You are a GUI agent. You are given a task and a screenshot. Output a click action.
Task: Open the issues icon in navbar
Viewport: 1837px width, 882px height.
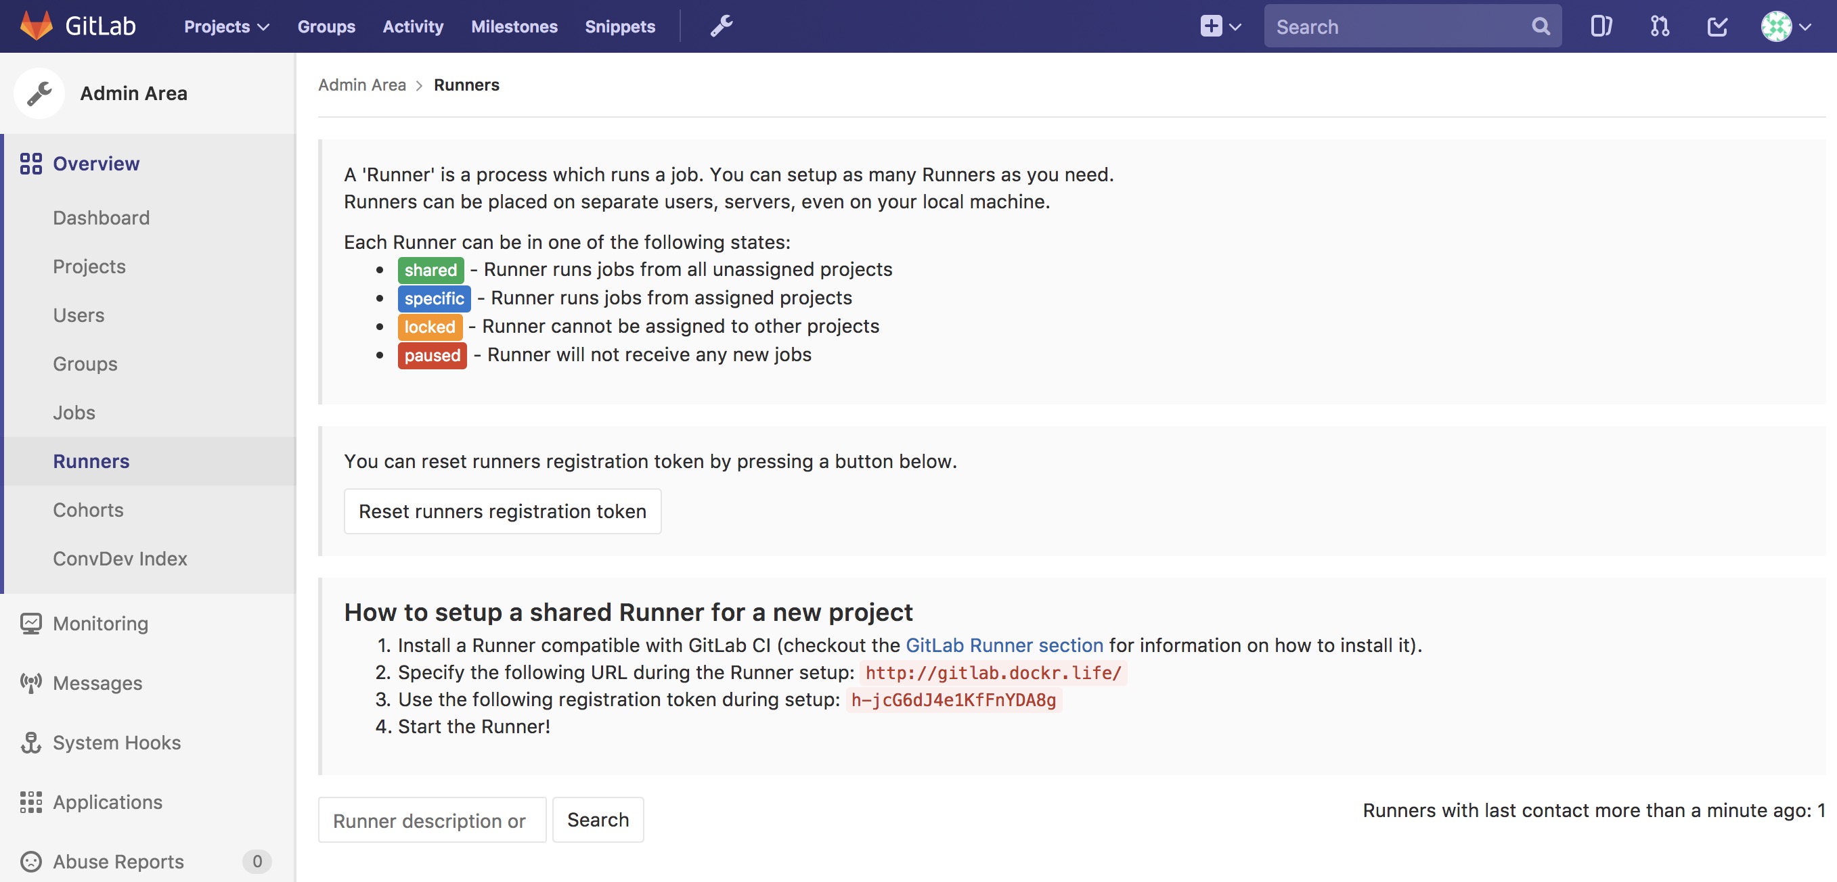pyautogui.click(x=1601, y=26)
